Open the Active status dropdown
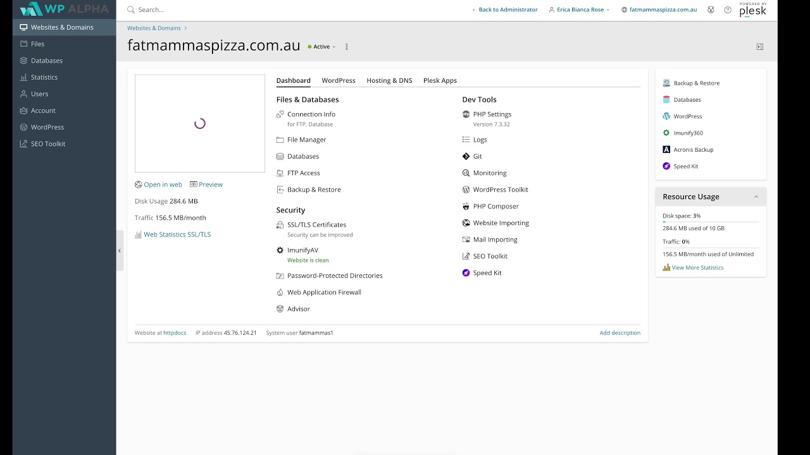The width and height of the screenshot is (810, 455). point(321,47)
